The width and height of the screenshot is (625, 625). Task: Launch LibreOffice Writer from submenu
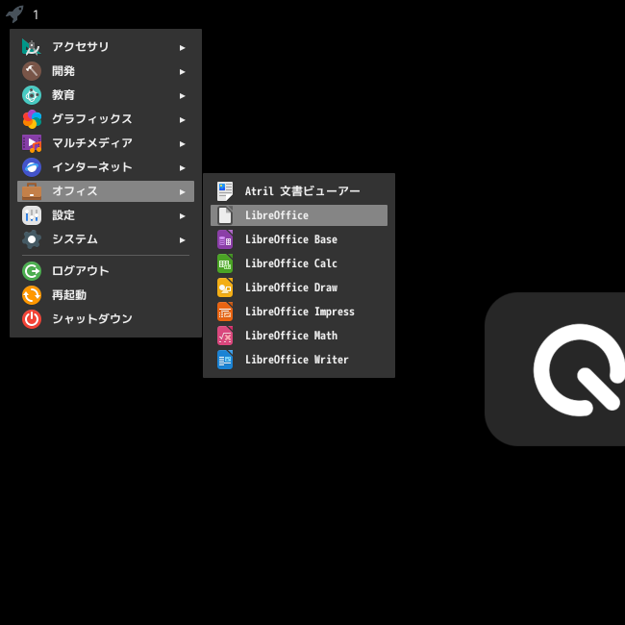(x=298, y=360)
